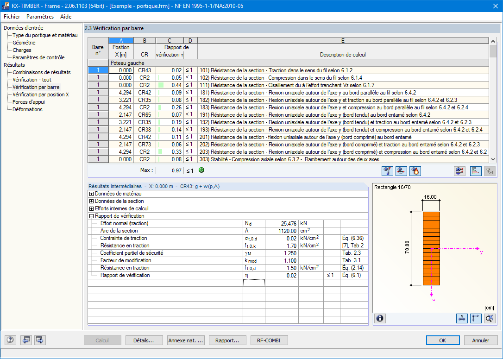
Task: Click the kmod 1.100 value
Action: (282, 260)
